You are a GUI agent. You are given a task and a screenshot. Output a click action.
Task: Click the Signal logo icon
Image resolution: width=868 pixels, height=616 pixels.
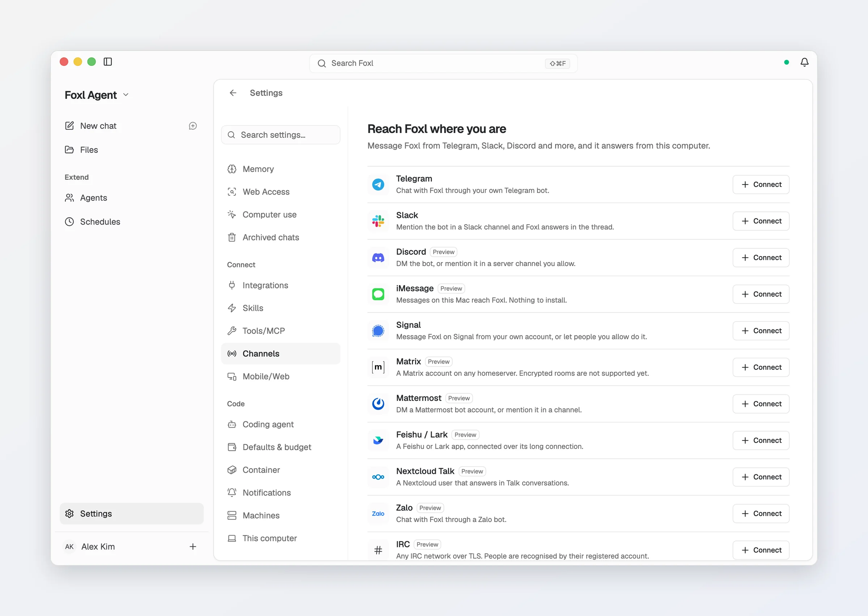[378, 331]
